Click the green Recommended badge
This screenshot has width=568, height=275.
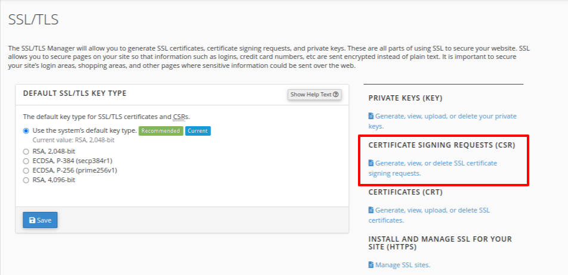point(160,131)
